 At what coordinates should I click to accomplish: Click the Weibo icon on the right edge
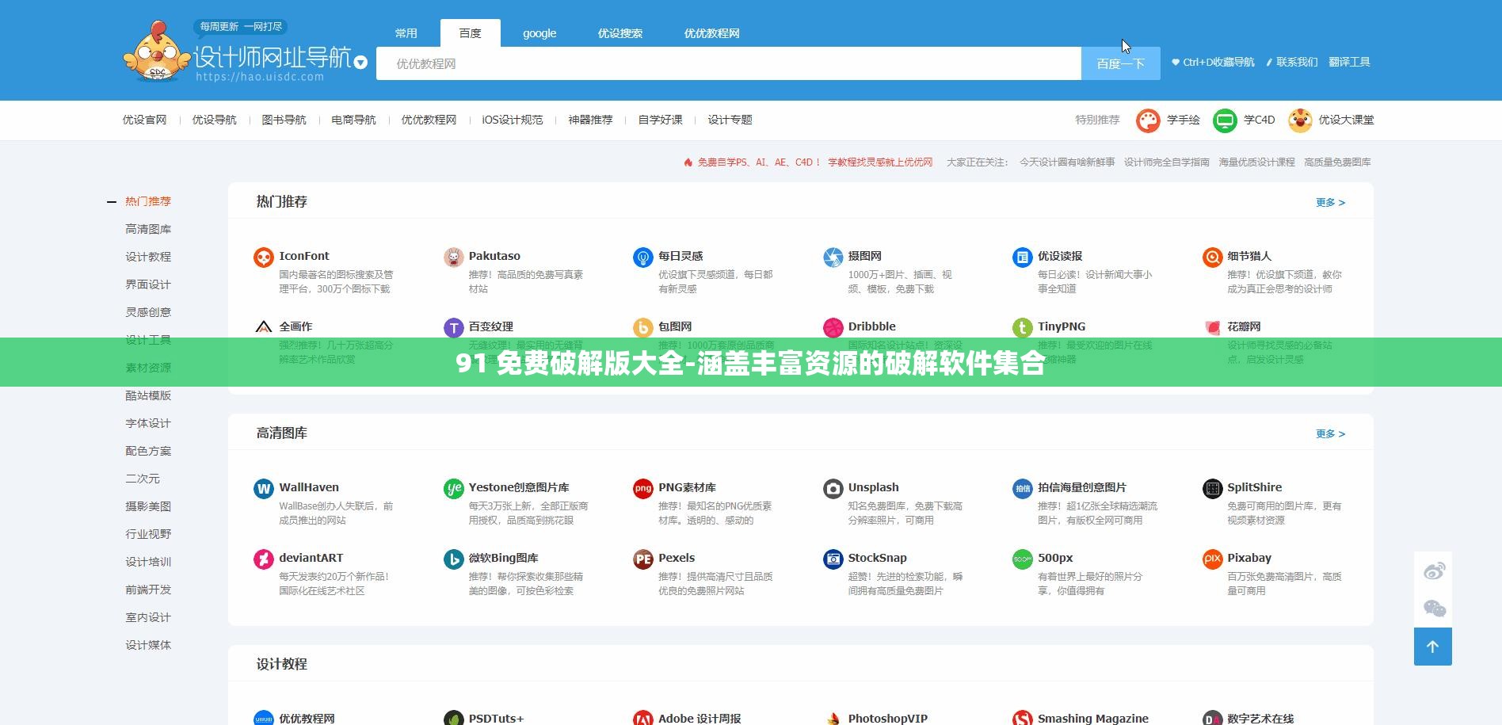coord(1434,570)
